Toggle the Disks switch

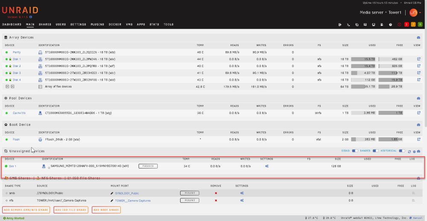(x=355, y=151)
